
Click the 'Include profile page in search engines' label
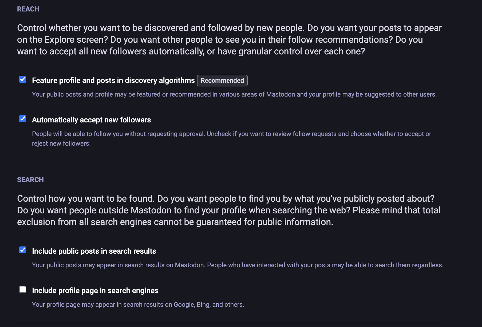click(x=95, y=291)
